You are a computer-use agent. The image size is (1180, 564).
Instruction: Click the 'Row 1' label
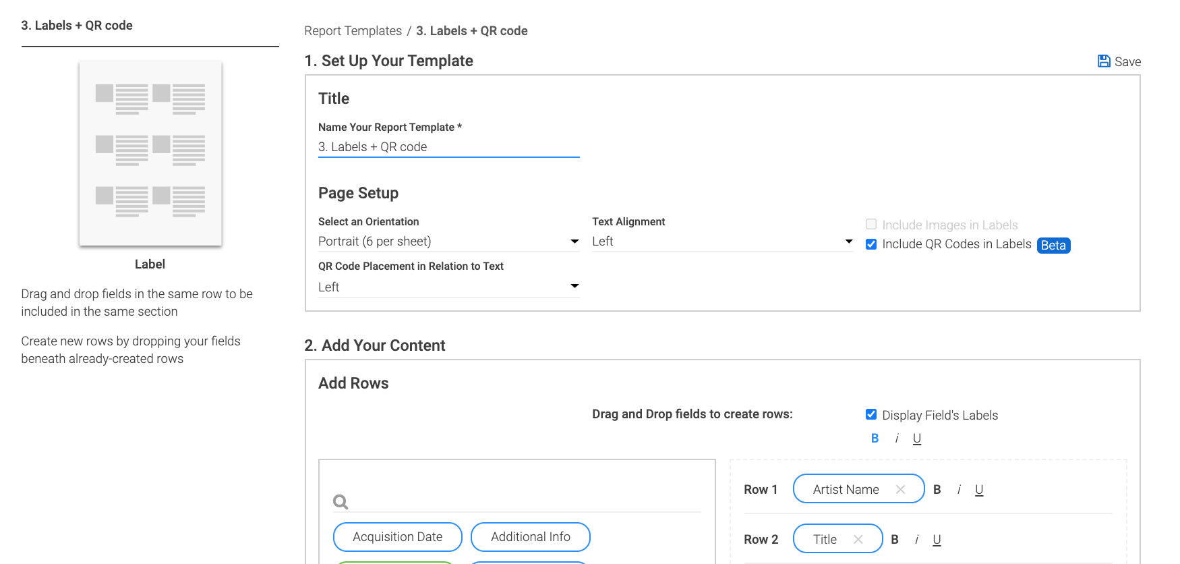coord(761,490)
